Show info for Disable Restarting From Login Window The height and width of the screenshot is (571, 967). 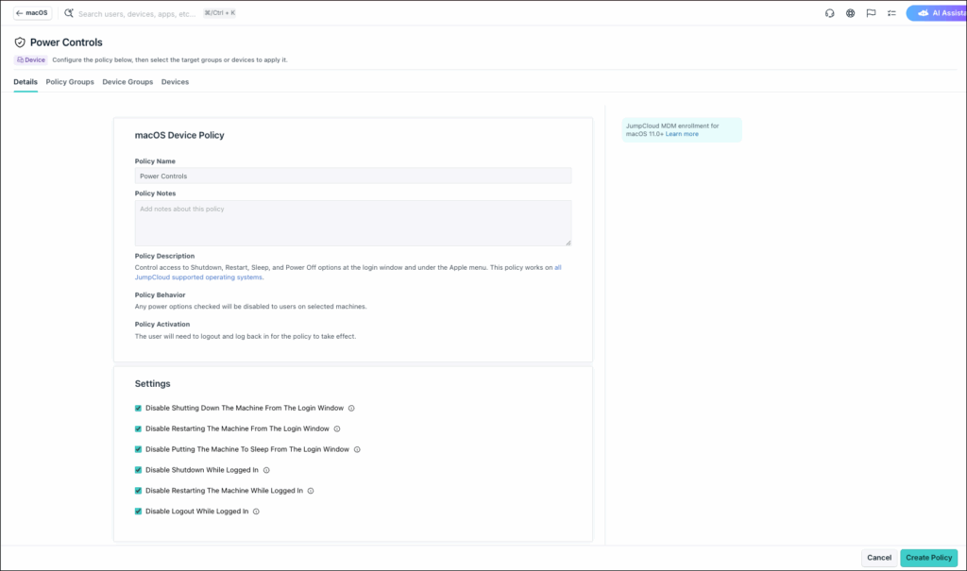337,428
